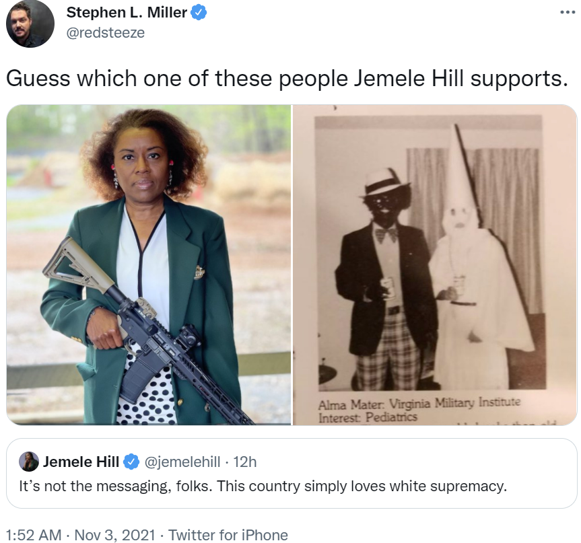This screenshot has width=581, height=543.
Task: Click the blue verified badge beside Stephen L. Miller
Action: tap(199, 13)
